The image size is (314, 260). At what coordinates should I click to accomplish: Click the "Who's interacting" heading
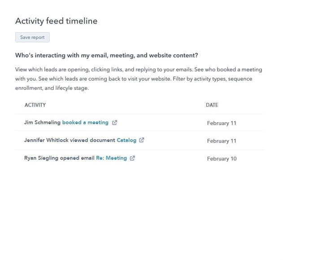point(107,55)
